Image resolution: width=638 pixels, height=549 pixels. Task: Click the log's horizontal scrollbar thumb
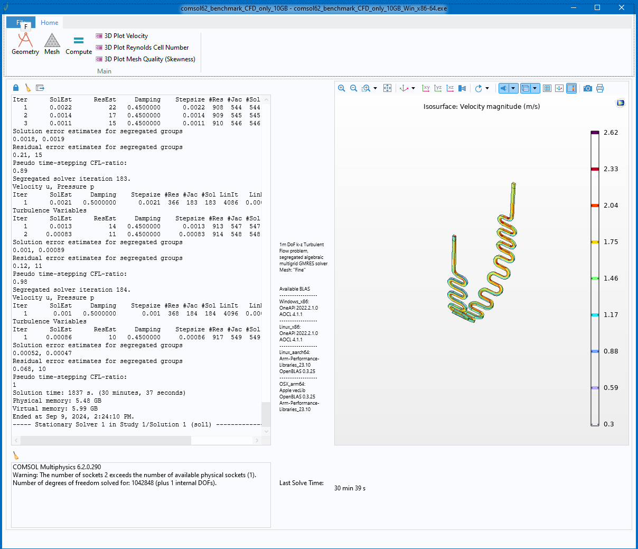point(106,440)
